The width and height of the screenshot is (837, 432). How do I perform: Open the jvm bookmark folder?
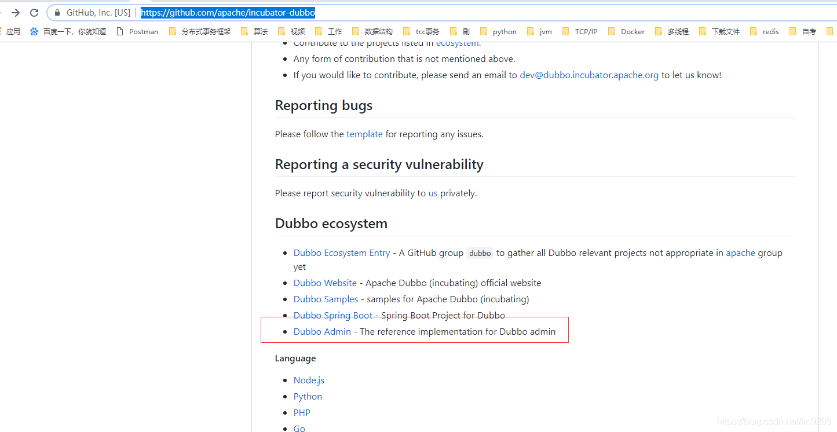coord(539,32)
